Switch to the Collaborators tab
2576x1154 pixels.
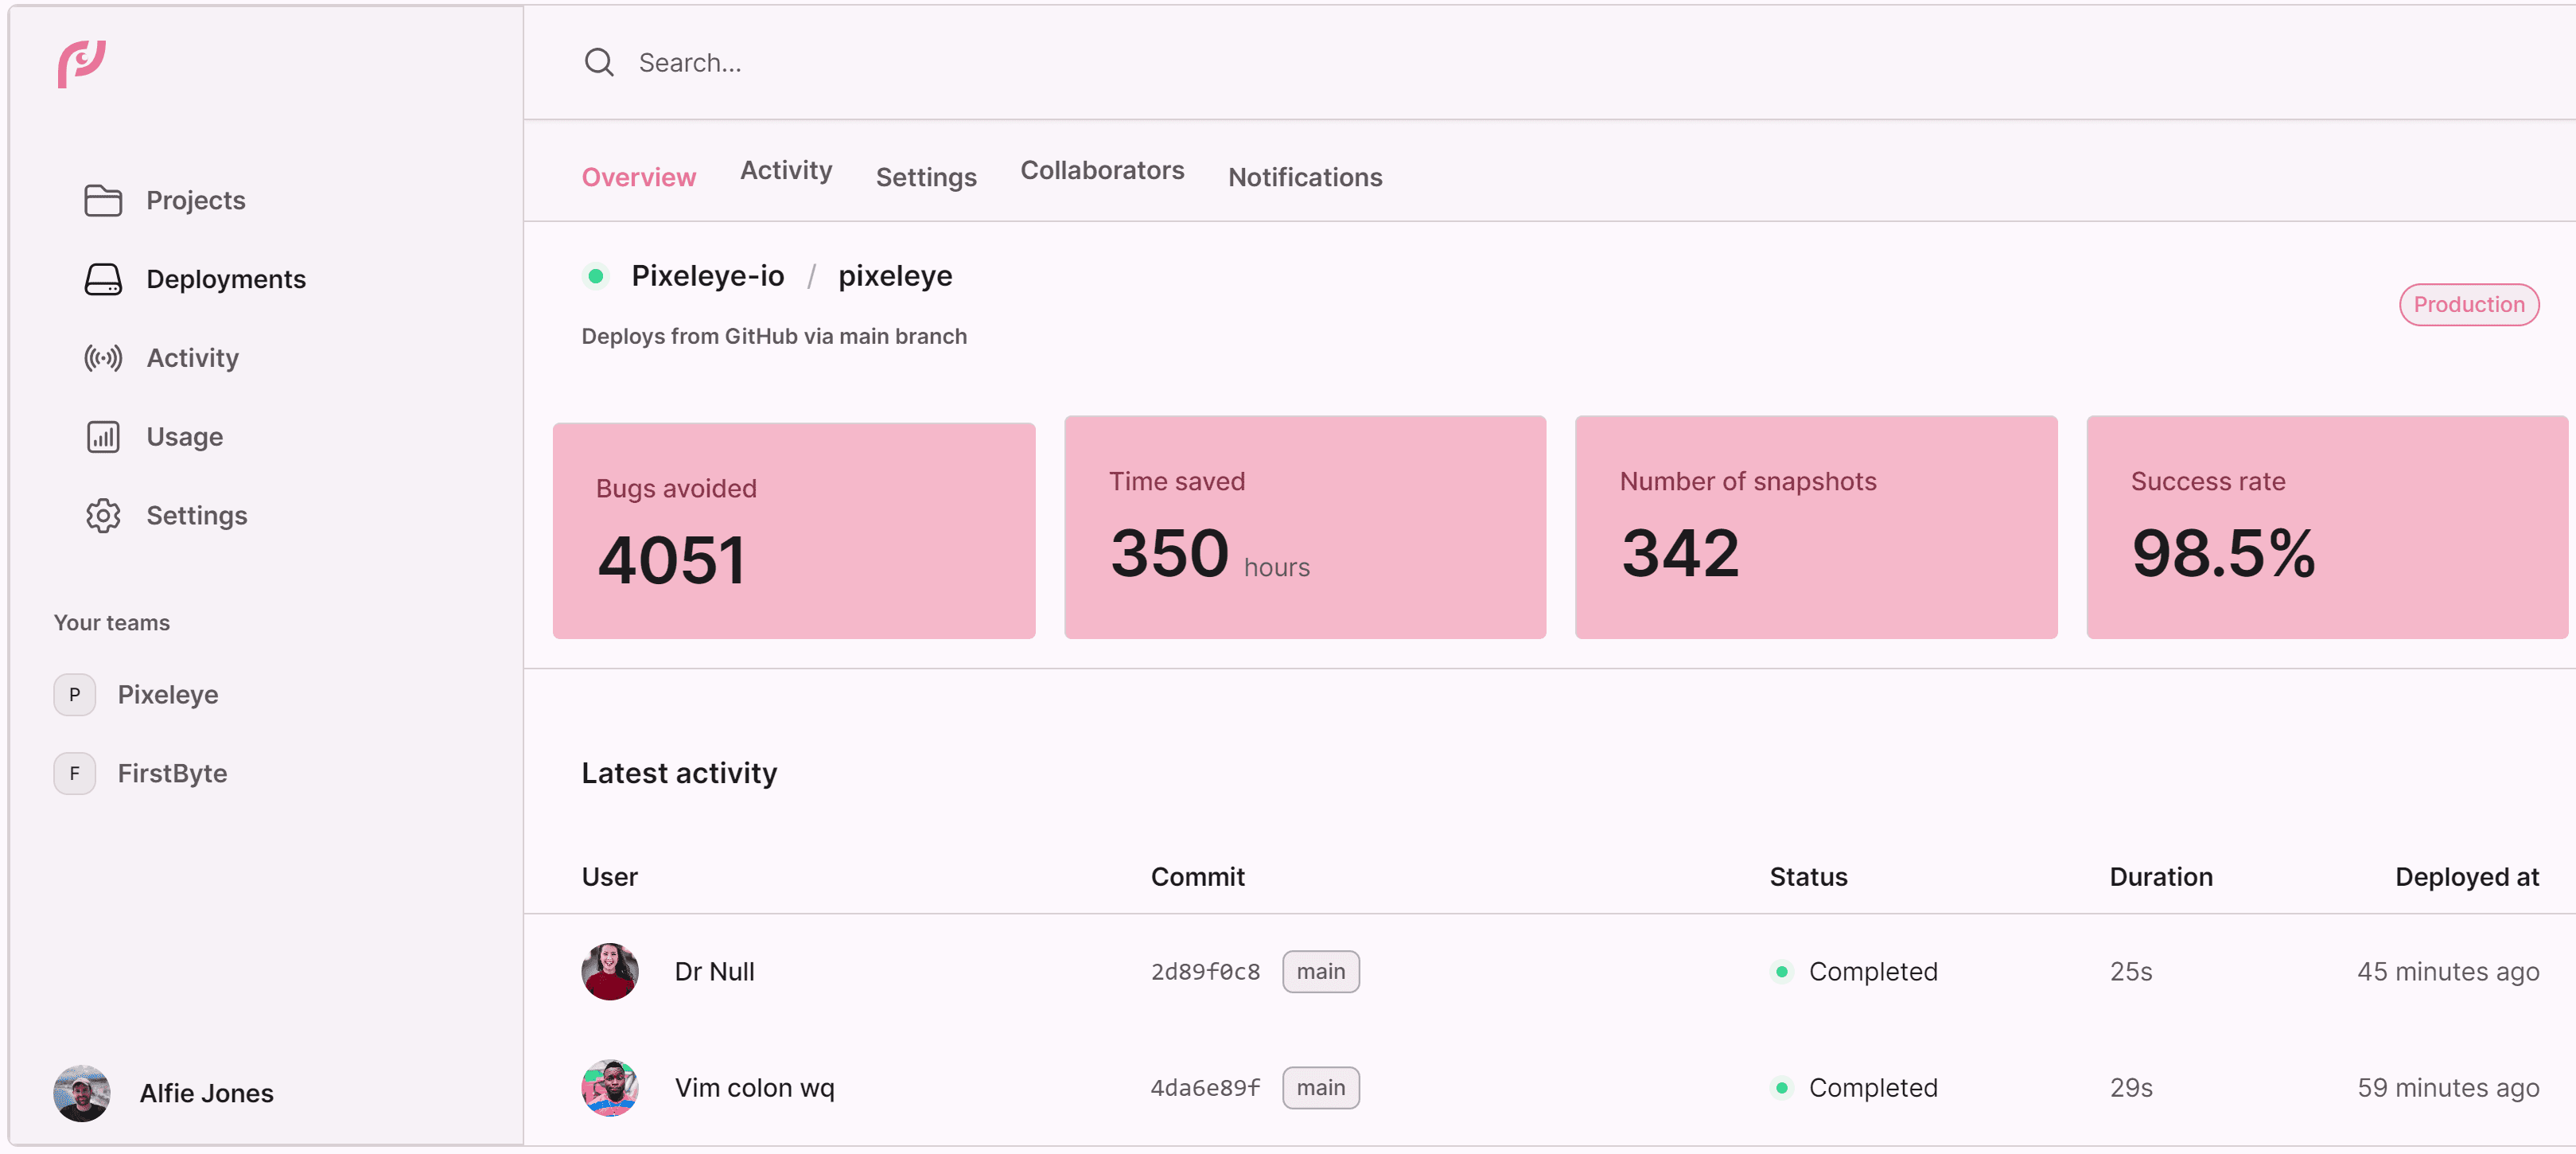pos(1101,171)
